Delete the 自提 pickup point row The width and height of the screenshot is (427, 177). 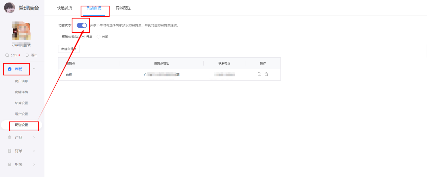pyautogui.click(x=266, y=74)
